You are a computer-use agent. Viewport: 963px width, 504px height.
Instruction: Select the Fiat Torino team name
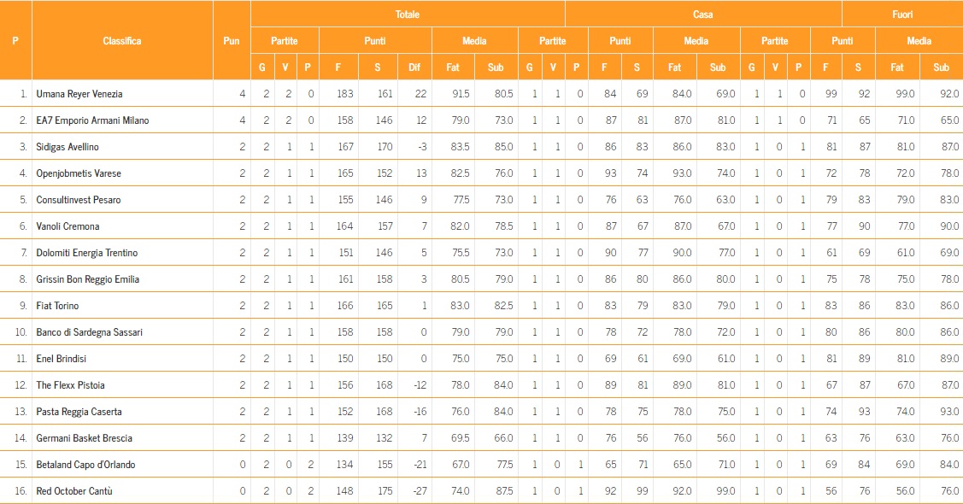coord(57,306)
